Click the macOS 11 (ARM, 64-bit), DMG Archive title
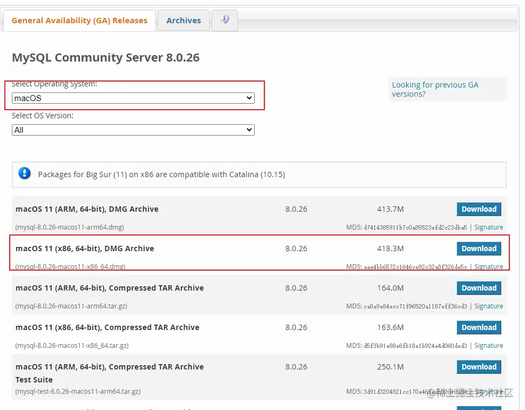525x410 pixels. click(x=87, y=209)
